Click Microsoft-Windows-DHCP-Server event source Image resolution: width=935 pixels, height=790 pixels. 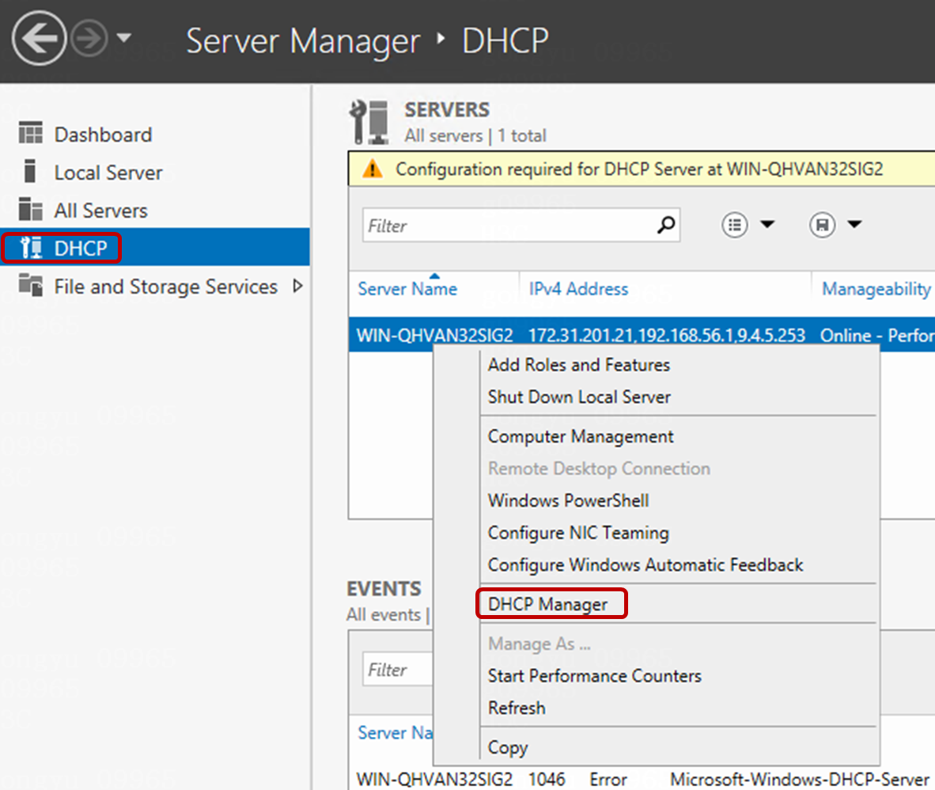(x=800, y=779)
